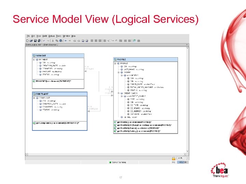
Task: Click the Redo toolbar icon
Action: tap(48, 41)
